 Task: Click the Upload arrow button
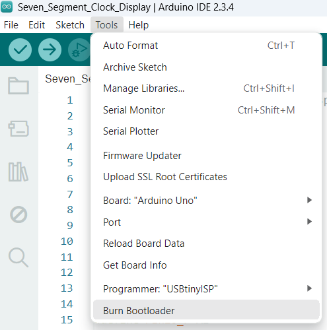pyautogui.click(x=50, y=49)
